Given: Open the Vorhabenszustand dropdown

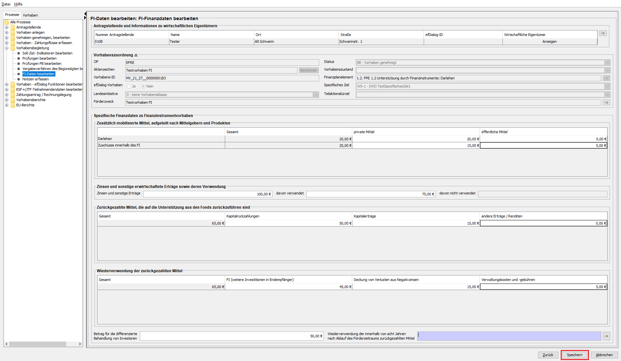Looking at the screenshot, I should [x=607, y=70].
